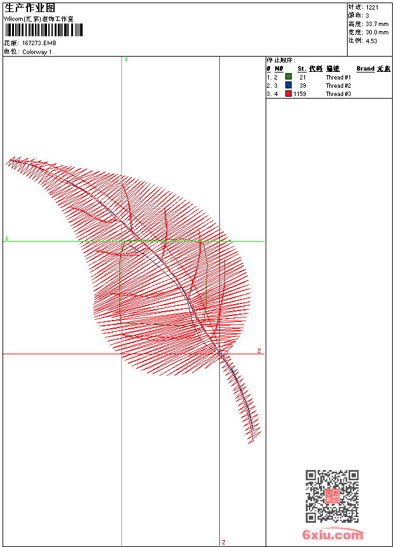
Task: Click the stitch count value 1159
Action: point(299,94)
